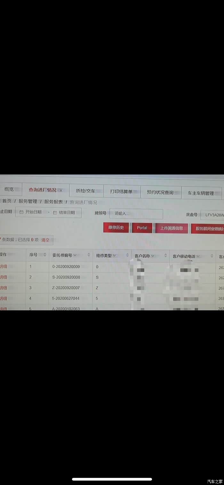Go to 首页 in the breadcrumb
The height and width of the screenshot is (485, 224).
7,201
